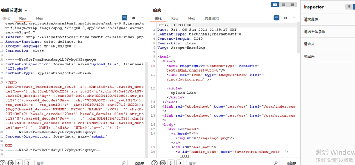The image size is (355, 165).
Task: Click filename "123.php3" in request body
Action: tap(17, 69)
